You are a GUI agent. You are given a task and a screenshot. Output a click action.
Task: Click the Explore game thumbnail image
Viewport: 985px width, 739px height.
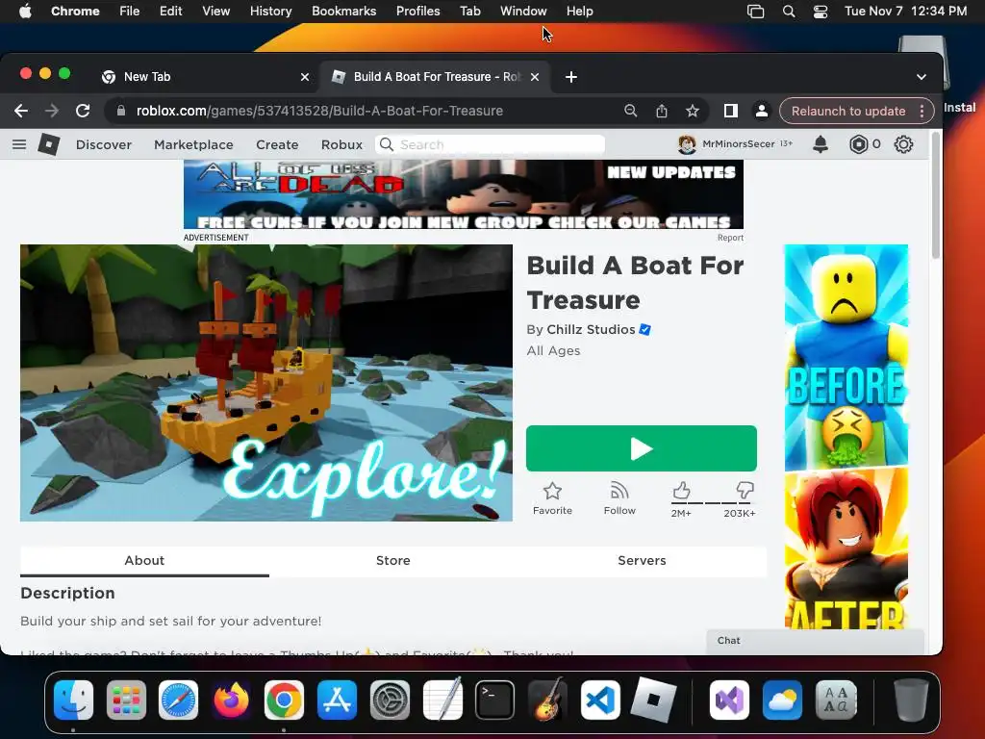click(x=266, y=383)
